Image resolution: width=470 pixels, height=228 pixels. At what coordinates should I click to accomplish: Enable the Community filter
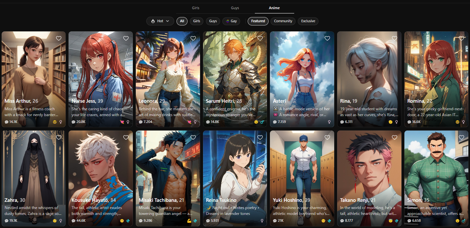click(x=283, y=21)
